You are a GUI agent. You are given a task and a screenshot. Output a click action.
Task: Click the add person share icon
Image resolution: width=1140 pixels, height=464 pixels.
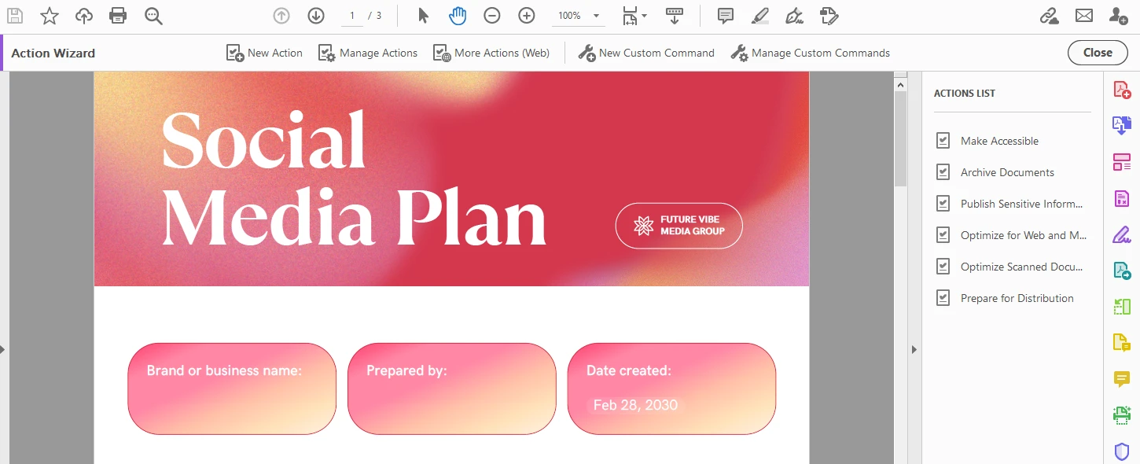point(1119,16)
